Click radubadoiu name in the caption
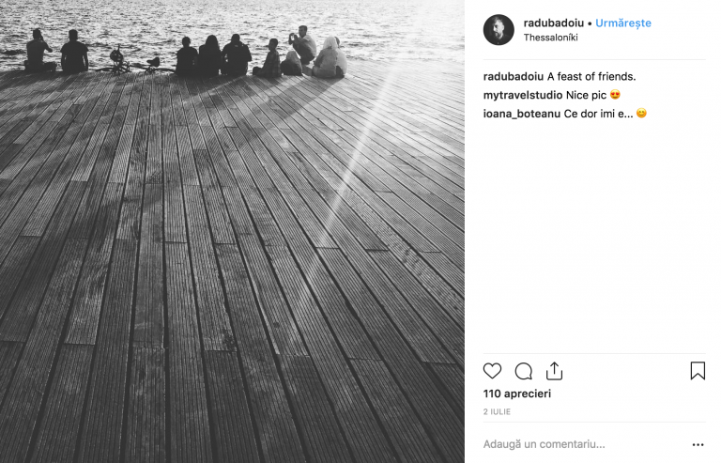This screenshot has width=721, height=463. pos(514,77)
